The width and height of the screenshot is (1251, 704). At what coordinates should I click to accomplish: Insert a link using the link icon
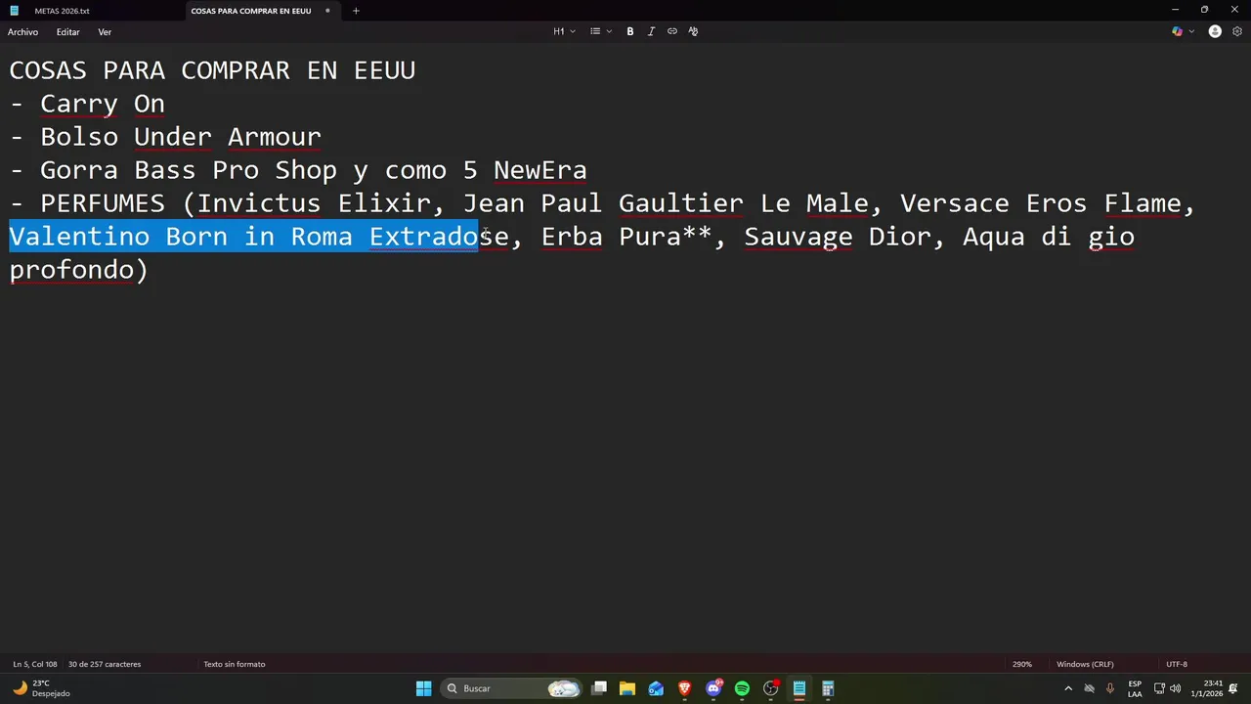[x=672, y=31]
